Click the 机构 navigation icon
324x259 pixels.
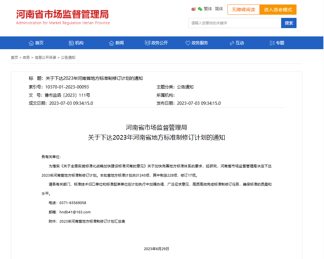(71, 43)
